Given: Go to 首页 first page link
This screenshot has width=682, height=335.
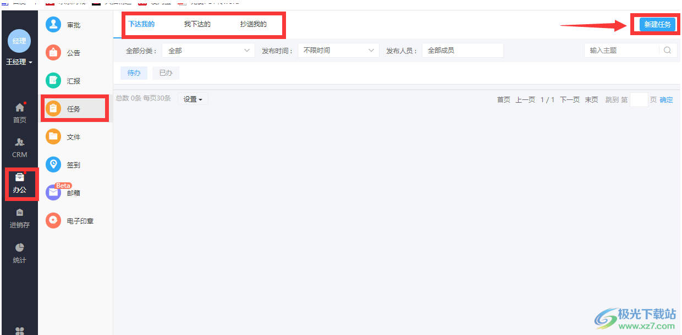Looking at the screenshot, I should (x=504, y=100).
